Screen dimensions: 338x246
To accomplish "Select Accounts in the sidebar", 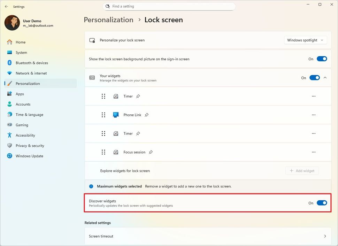I will [x=23, y=104].
